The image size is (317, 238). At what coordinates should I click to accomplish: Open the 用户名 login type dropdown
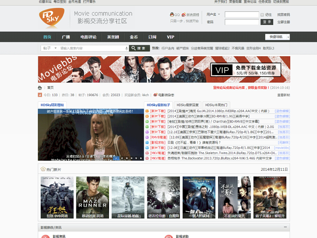click(213, 15)
